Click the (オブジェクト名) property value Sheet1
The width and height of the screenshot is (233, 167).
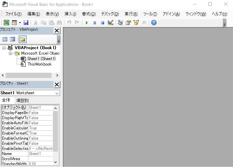[40, 108]
